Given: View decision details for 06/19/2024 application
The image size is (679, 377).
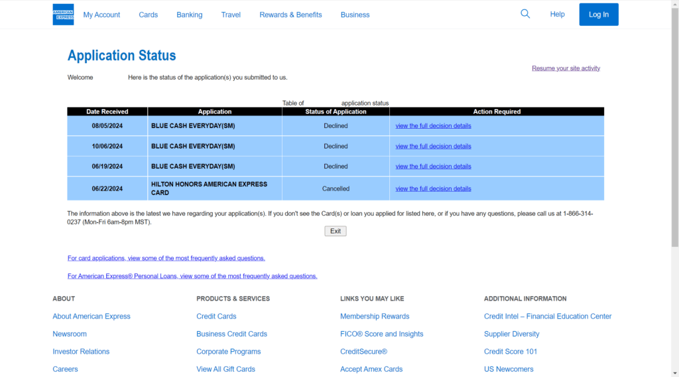Looking at the screenshot, I should tap(433, 167).
